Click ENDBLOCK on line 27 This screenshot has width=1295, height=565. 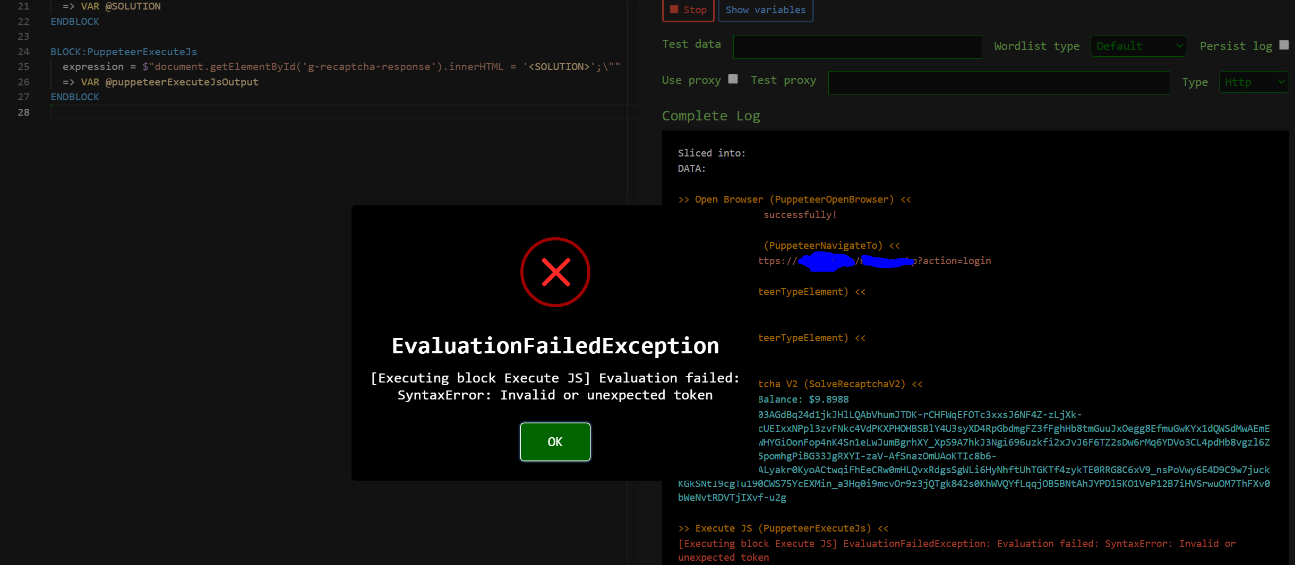(75, 97)
